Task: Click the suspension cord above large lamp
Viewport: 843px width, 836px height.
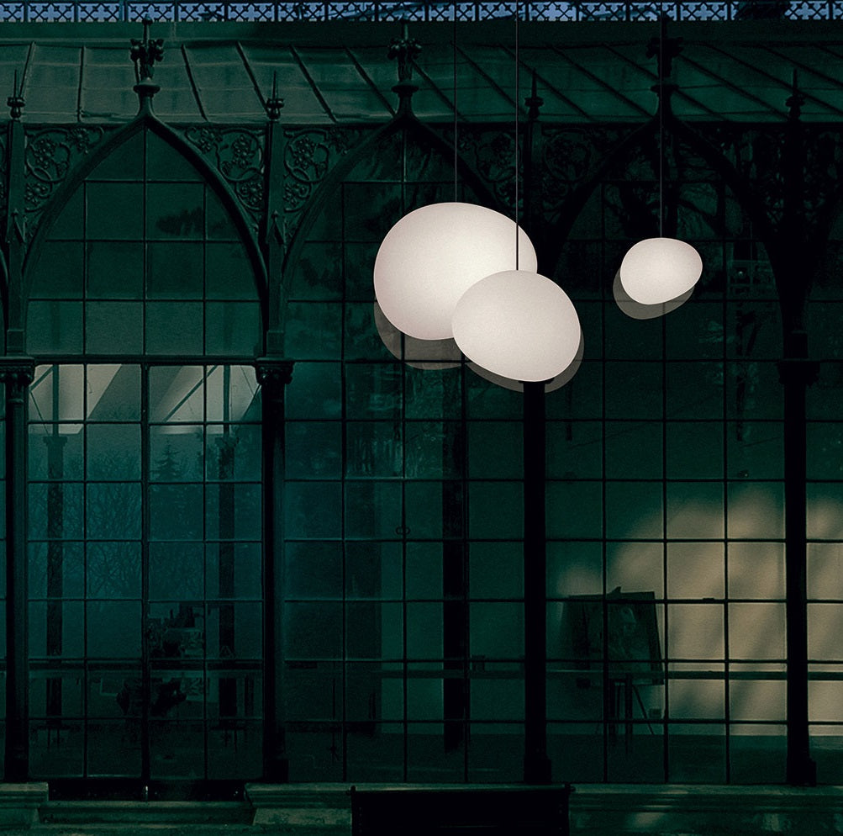Action: pyautogui.click(x=456, y=101)
